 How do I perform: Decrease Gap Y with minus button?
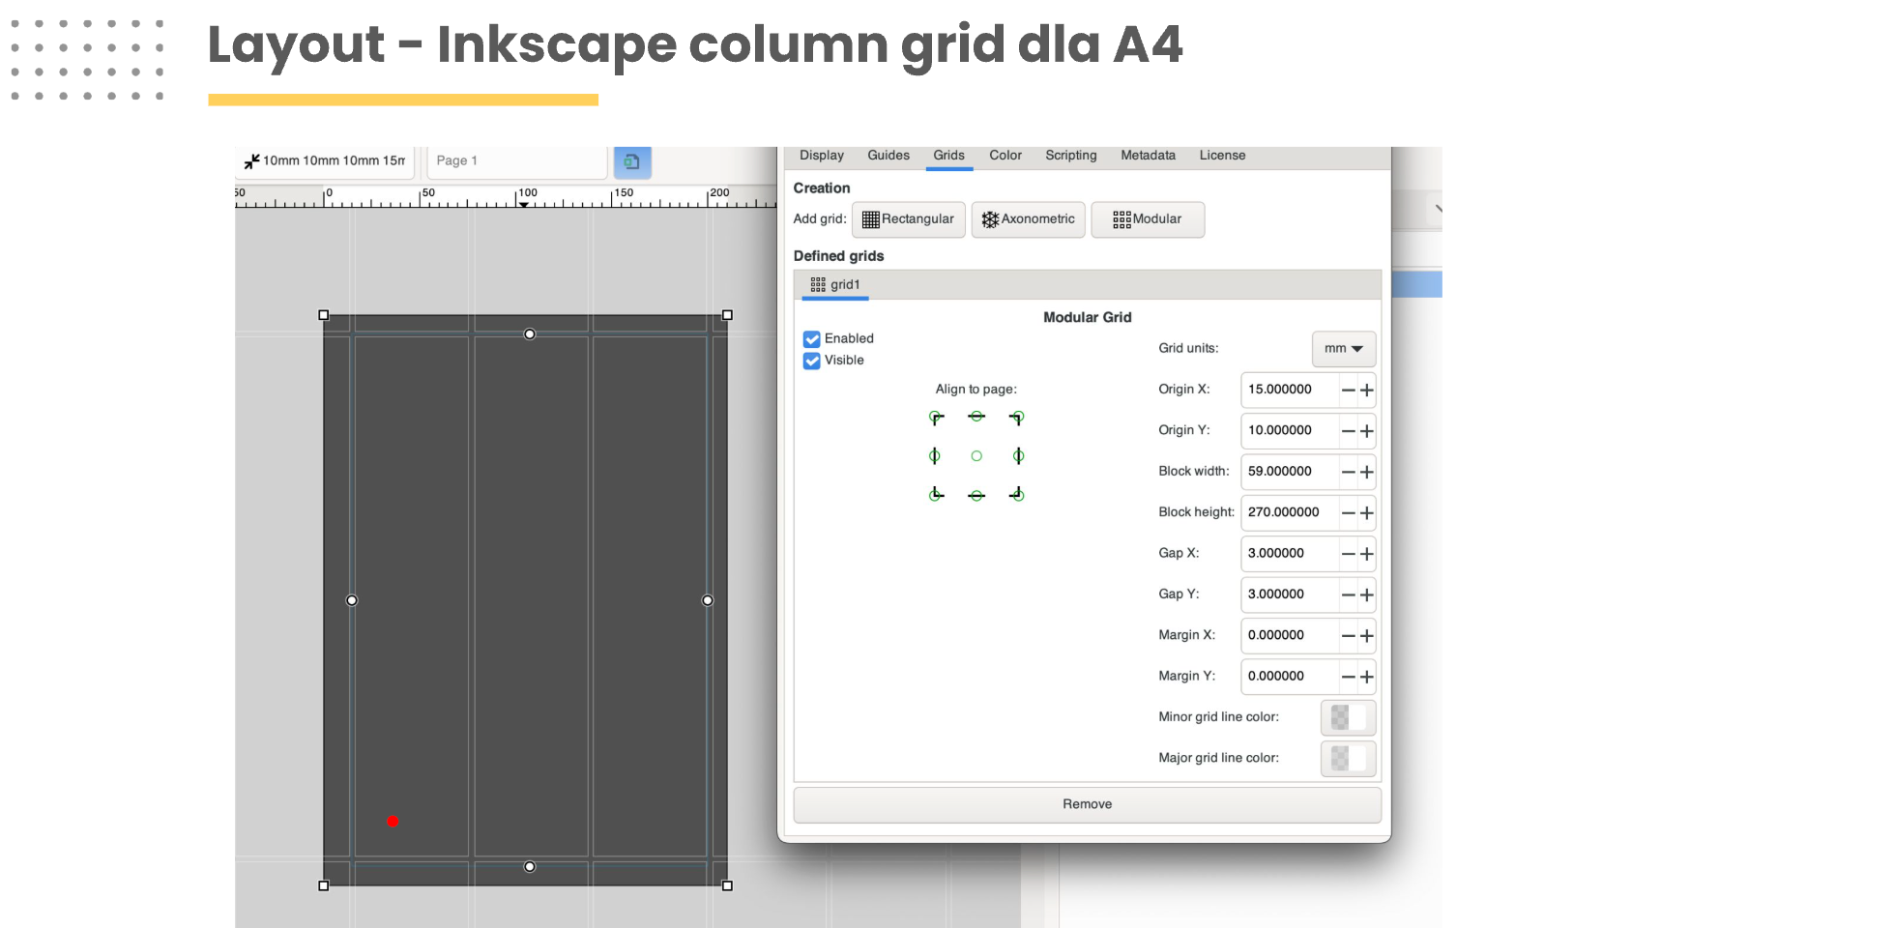tap(1348, 595)
